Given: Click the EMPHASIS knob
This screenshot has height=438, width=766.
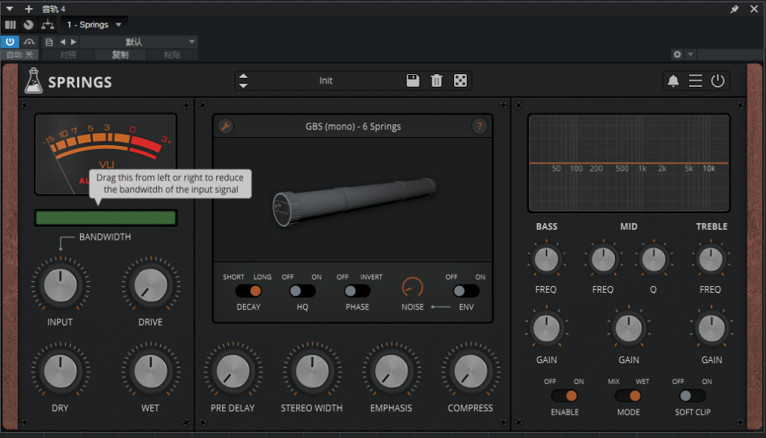Looking at the screenshot, I should [391, 371].
